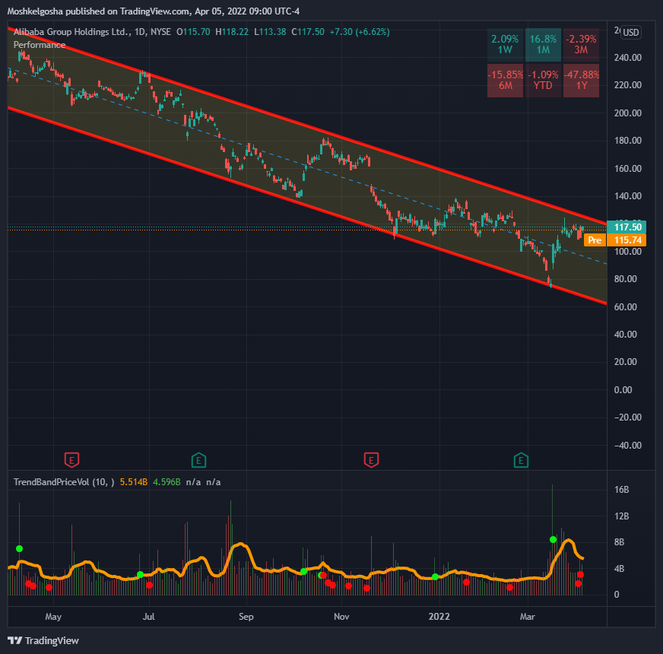663x654 pixels.
Task: Click the red earnings marker near May
Action: (72, 460)
